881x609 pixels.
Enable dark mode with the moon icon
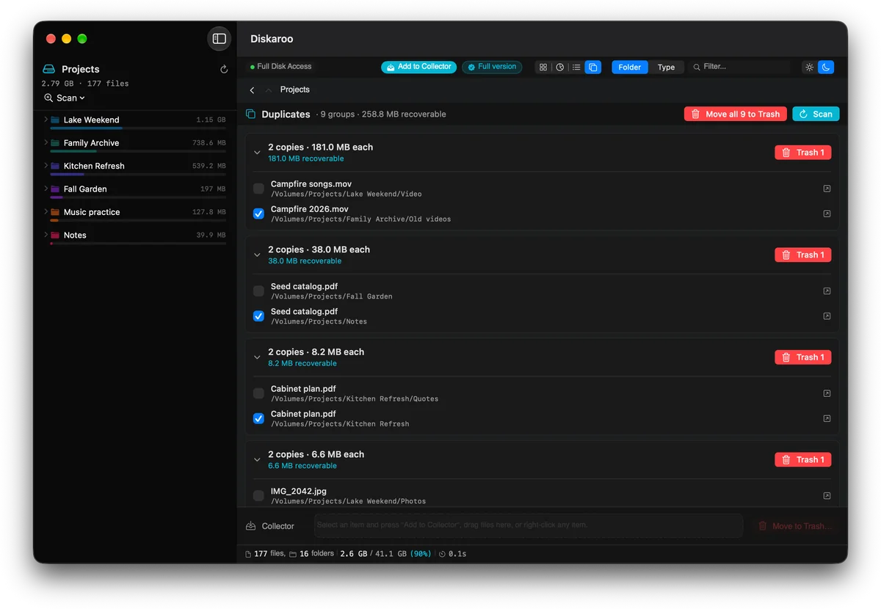pyautogui.click(x=826, y=67)
